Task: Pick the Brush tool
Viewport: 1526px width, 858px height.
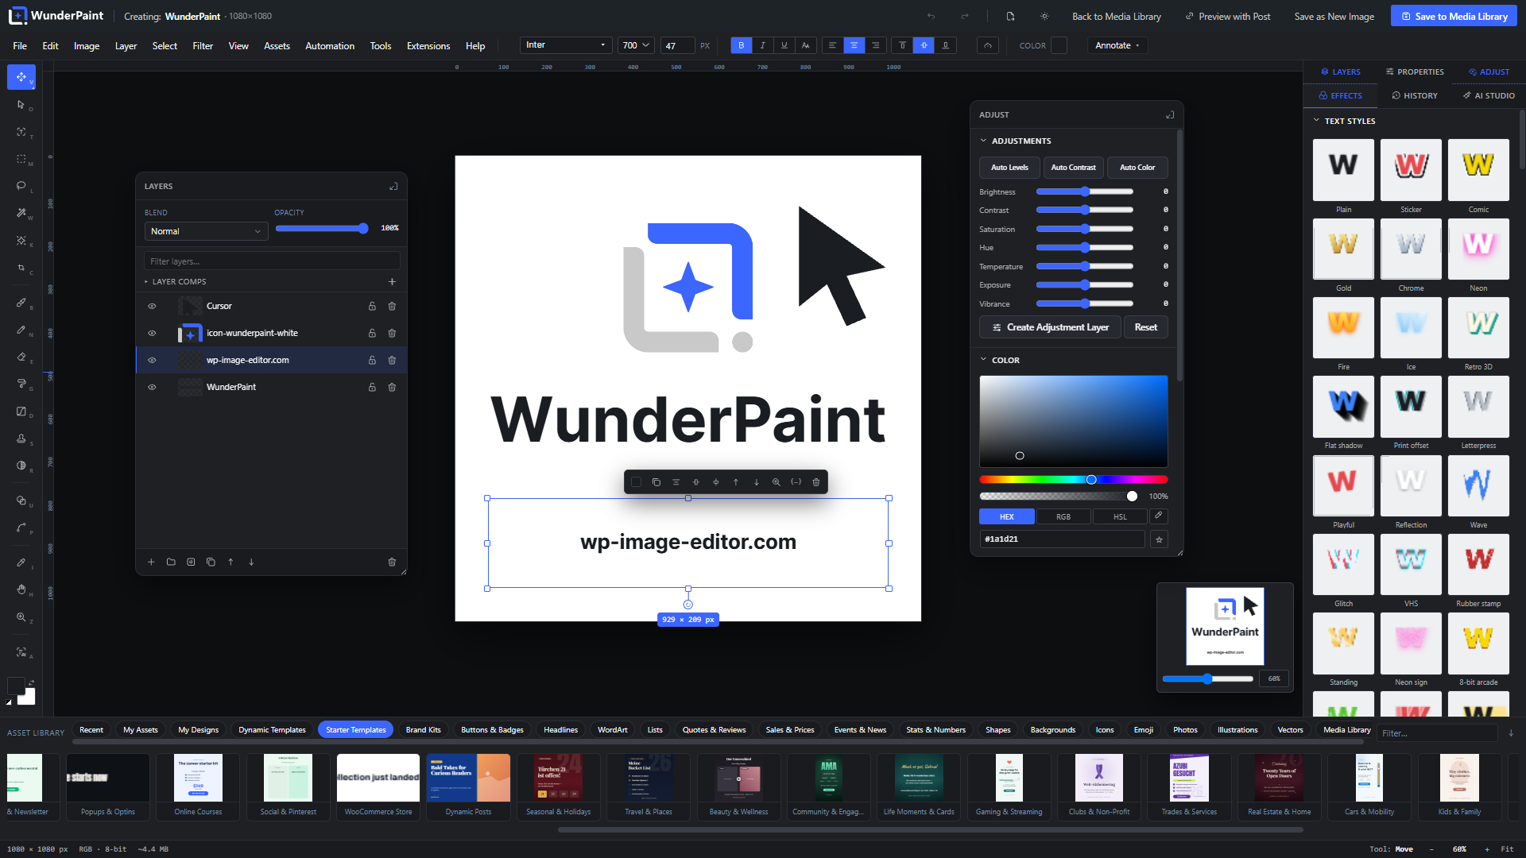Action: tap(21, 303)
